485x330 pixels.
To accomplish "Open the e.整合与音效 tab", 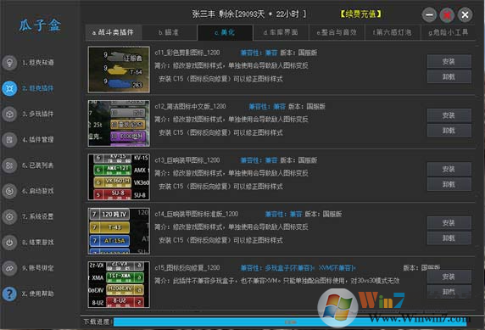I will [337, 32].
